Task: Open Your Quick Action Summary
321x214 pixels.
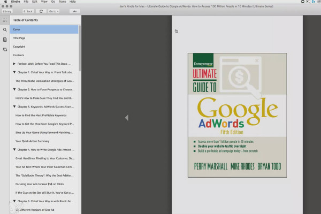Action: (32, 141)
